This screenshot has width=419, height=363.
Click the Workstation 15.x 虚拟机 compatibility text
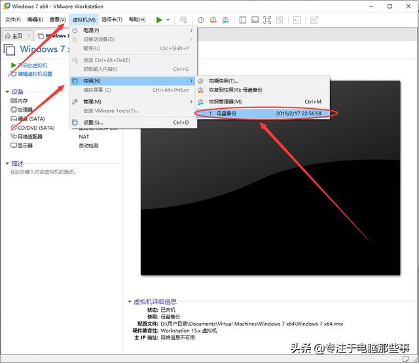[189, 331]
